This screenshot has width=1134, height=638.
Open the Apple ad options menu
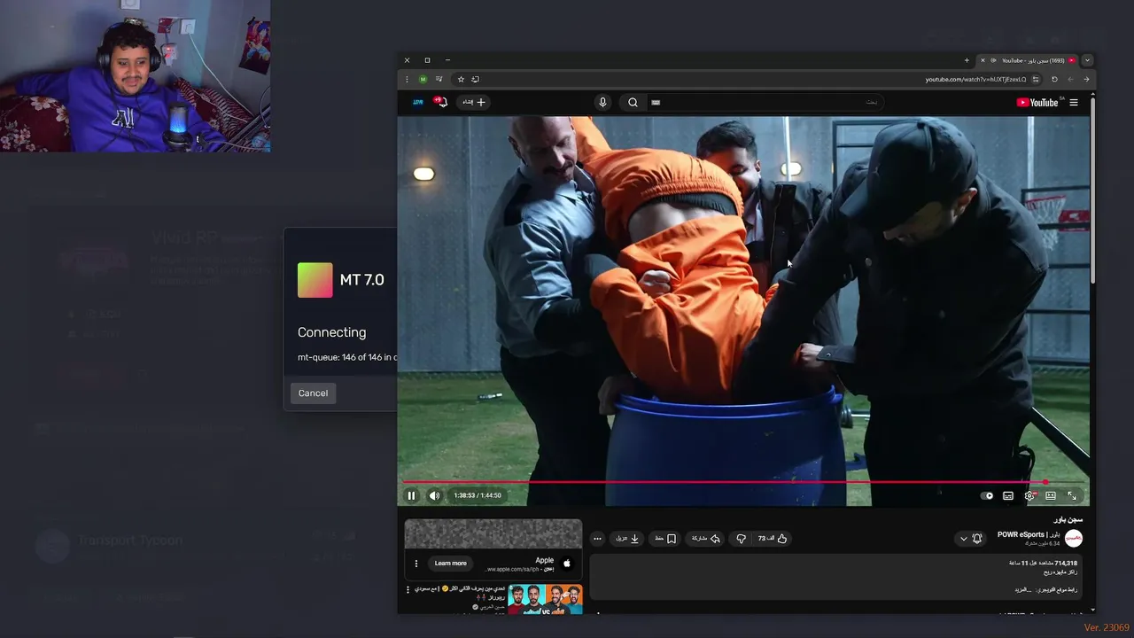point(416,563)
